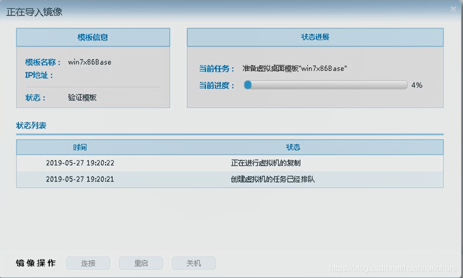Close the 正在导入镜像 dialog
The width and height of the screenshot is (463, 278).
tap(453, 9)
